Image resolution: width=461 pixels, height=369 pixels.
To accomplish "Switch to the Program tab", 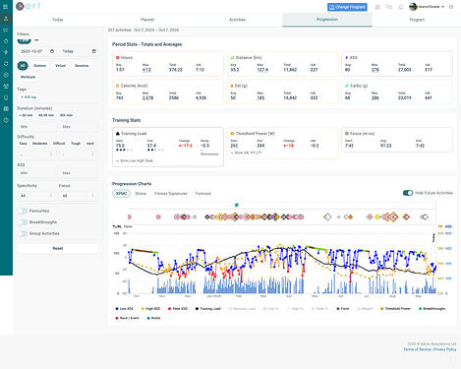I will [417, 20].
